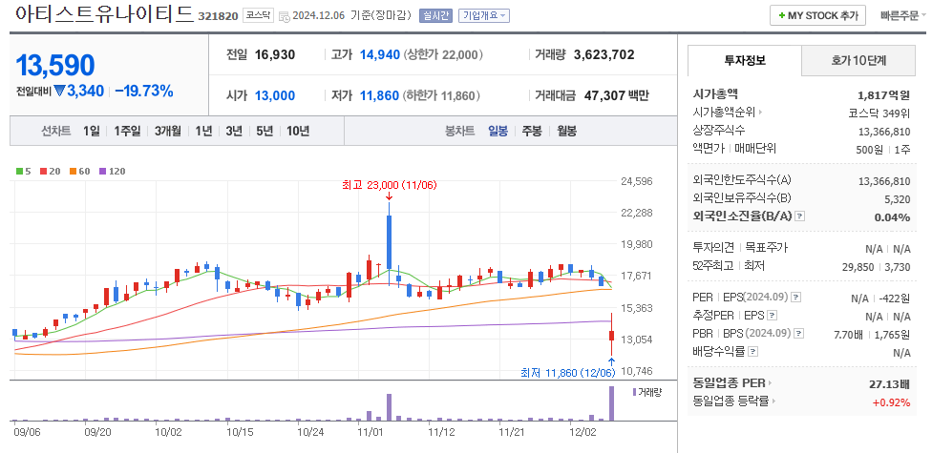Image resolution: width=932 pixels, height=453 pixels.
Task: Click the help icon beside 추정PER EPS
Action: click(773, 316)
